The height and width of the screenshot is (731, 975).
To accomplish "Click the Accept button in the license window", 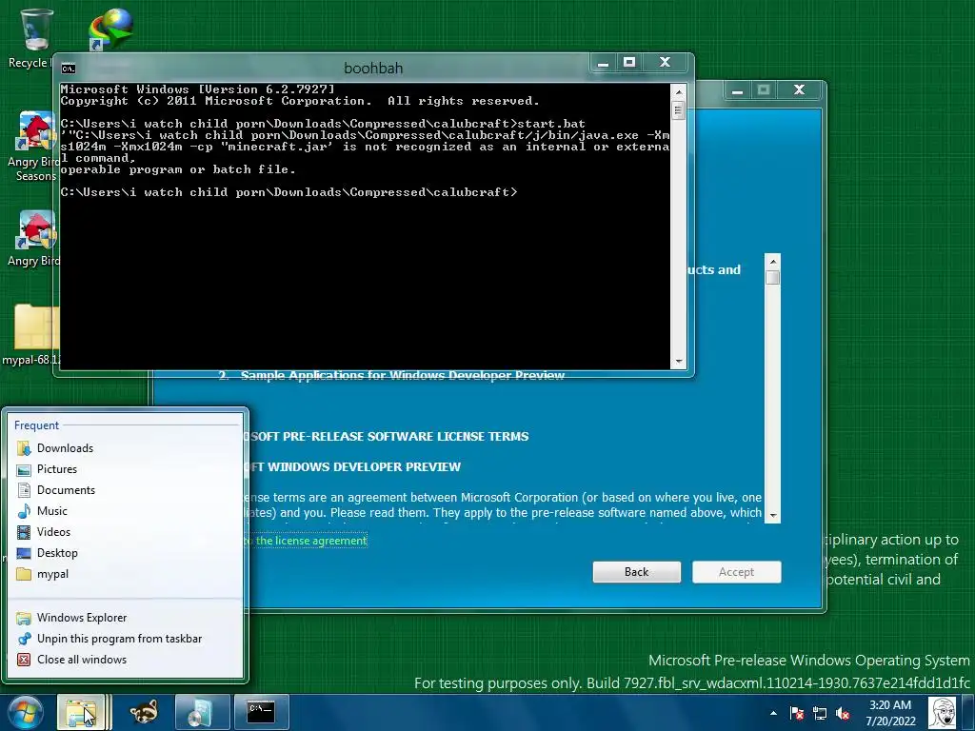I will coord(736,572).
